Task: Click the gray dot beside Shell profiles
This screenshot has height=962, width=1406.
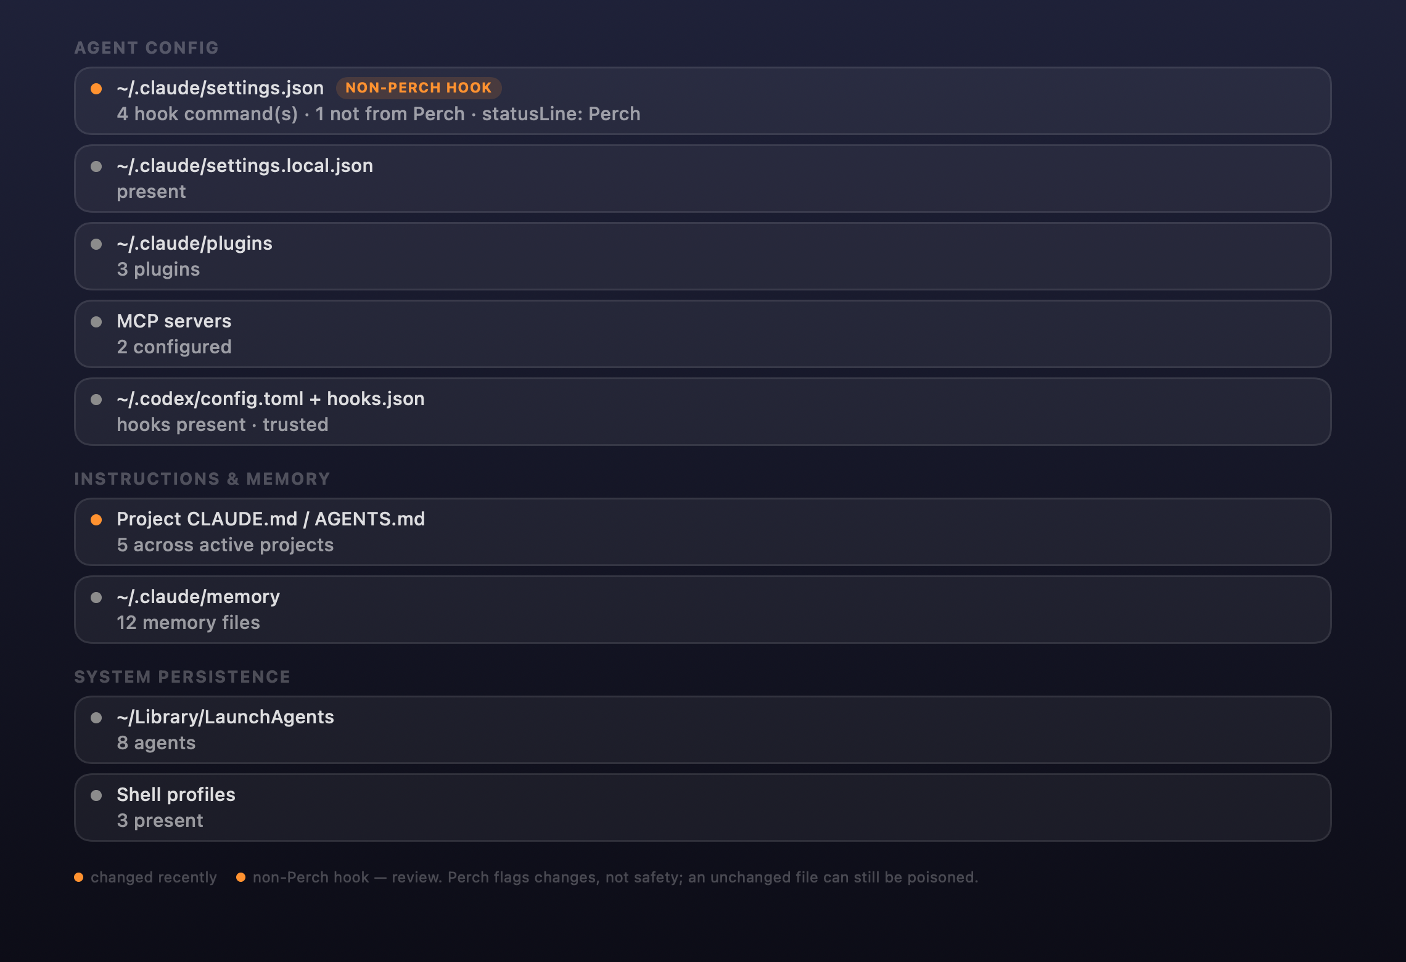Action: [96, 795]
